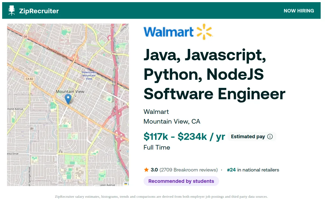Click the $117k - $234k / yr salary

(x=184, y=137)
